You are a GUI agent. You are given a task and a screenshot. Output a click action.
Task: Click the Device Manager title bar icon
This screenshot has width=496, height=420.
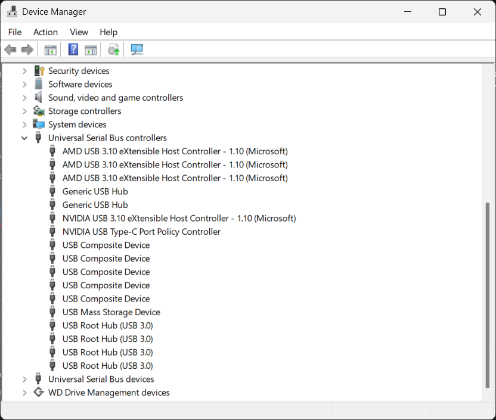click(x=12, y=12)
